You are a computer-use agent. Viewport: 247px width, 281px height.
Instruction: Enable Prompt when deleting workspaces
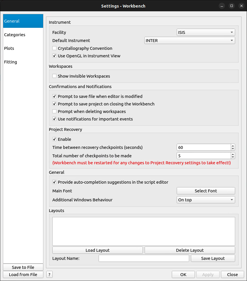[x=54, y=112]
